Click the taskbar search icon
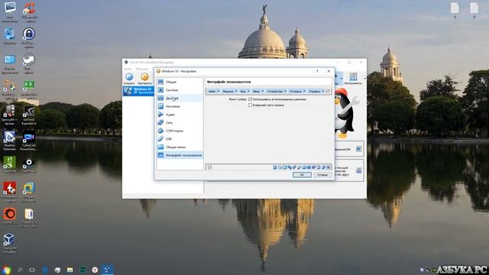This screenshot has width=489, height=275. [x=20, y=270]
